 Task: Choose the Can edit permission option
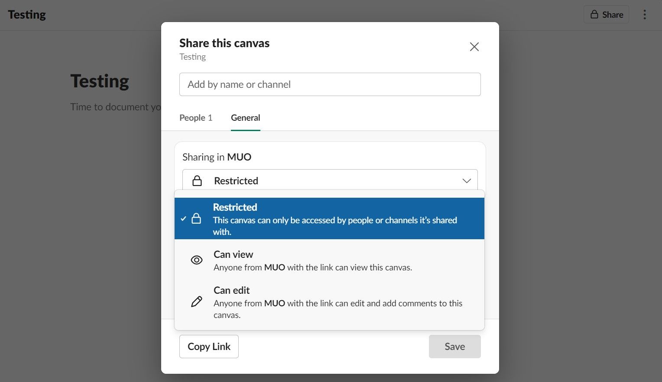tap(329, 302)
